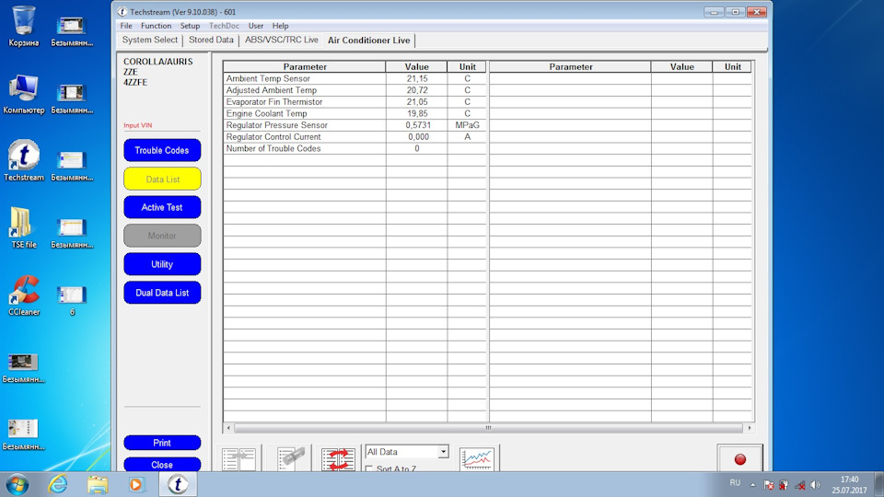Viewport: 884px width, 497px height.
Task: Click Action Center flag tray icon
Action: pos(769,485)
